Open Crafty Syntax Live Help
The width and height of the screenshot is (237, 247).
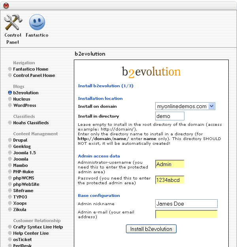pyautogui.click(x=38, y=227)
